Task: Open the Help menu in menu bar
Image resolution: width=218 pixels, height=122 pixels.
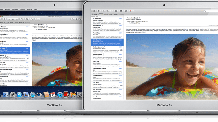Action: [x=36, y=10]
